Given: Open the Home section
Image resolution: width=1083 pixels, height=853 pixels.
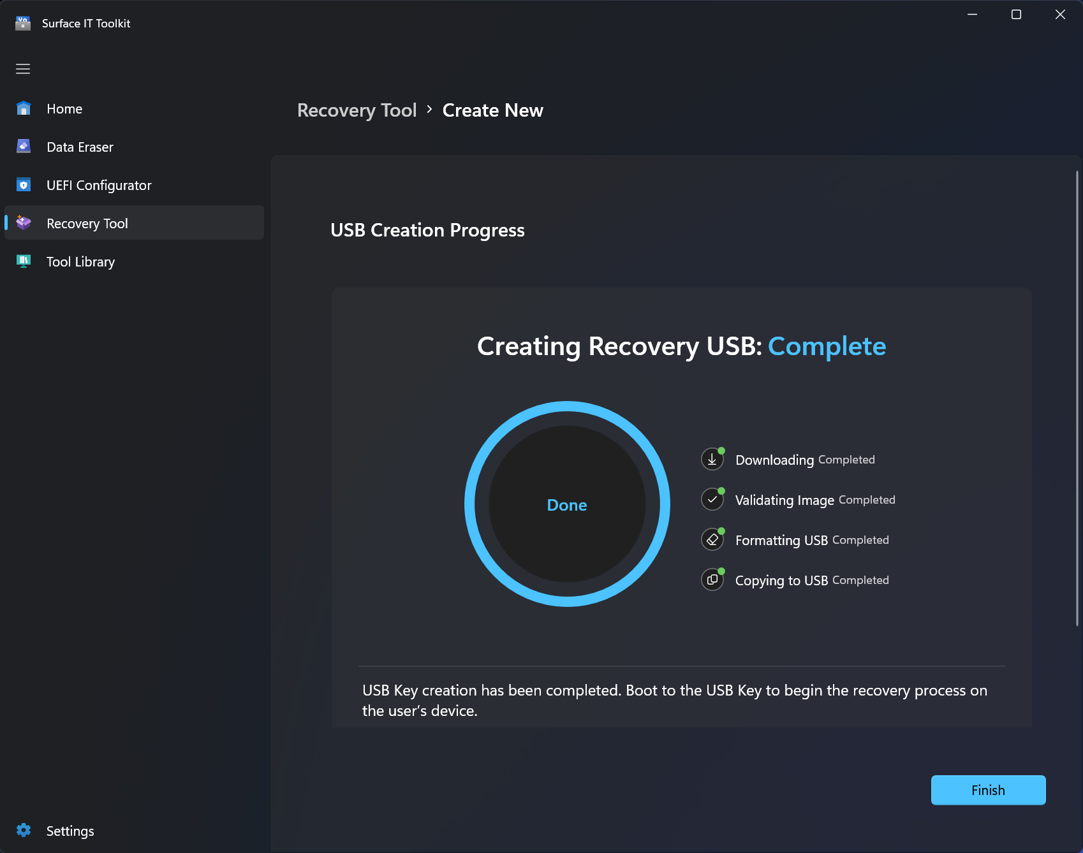Looking at the screenshot, I should click(x=64, y=108).
